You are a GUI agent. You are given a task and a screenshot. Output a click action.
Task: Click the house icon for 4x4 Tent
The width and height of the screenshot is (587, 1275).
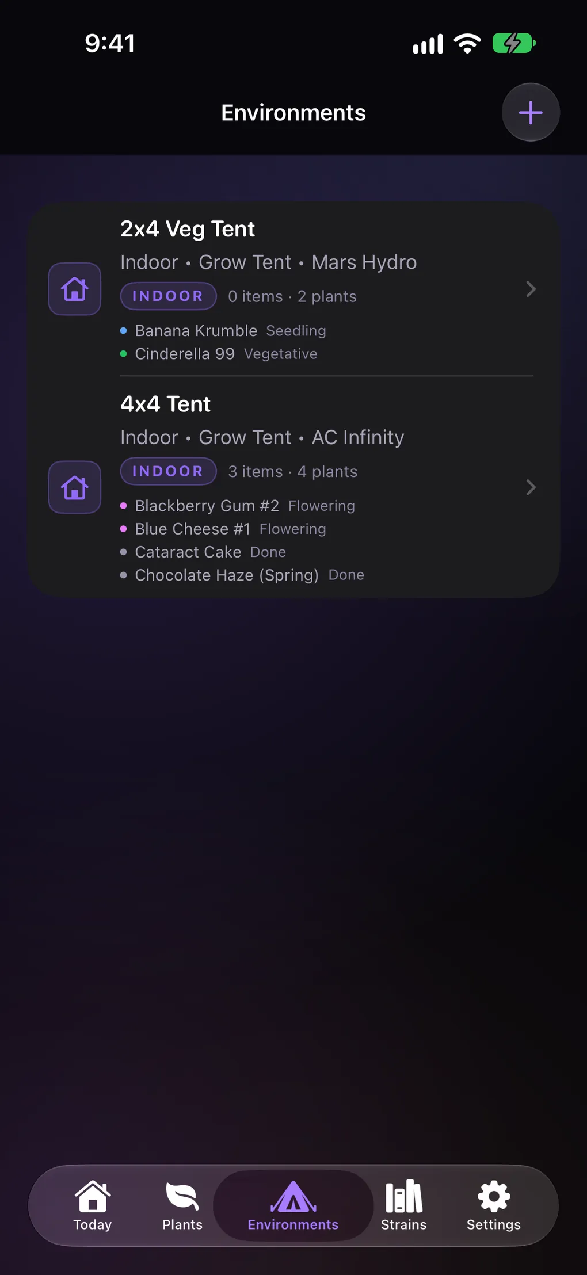(75, 487)
